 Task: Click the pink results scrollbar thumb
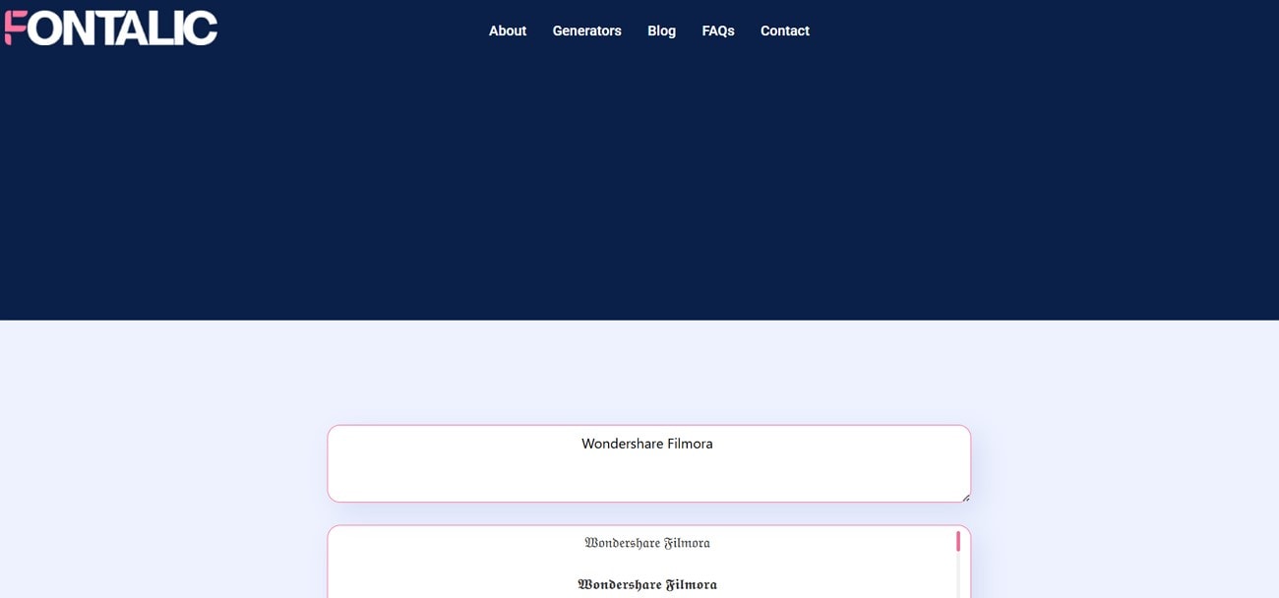click(x=958, y=541)
